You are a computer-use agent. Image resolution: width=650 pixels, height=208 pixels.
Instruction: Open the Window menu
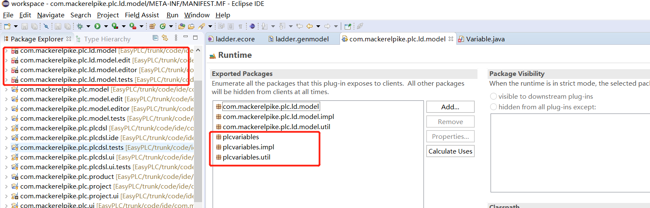tap(197, 15)
